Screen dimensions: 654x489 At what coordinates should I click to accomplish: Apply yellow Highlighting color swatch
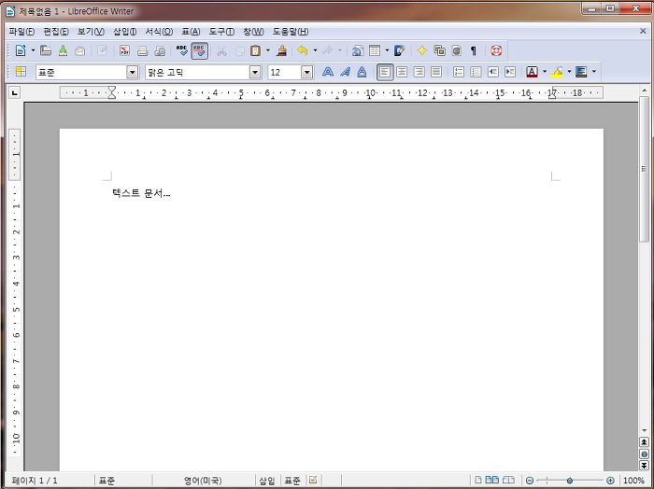[x=557, y=72]
